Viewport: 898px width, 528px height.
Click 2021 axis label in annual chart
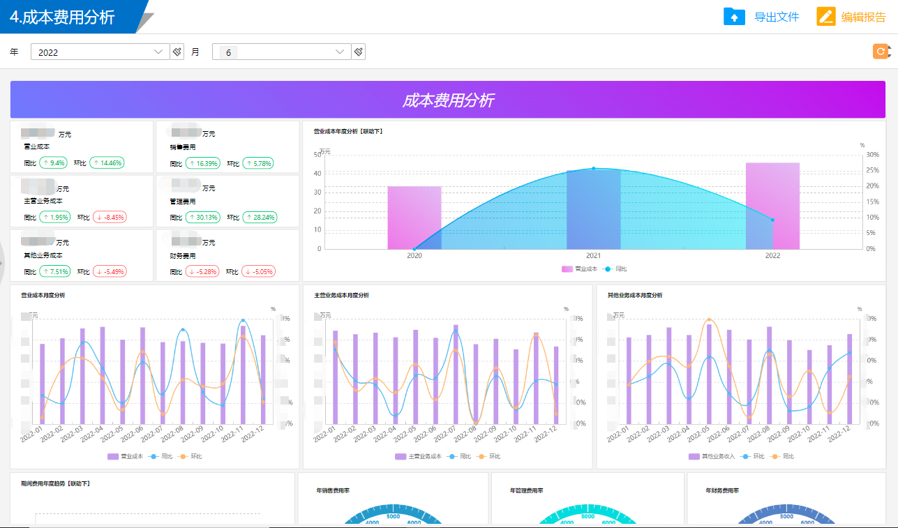coord(594,256)
